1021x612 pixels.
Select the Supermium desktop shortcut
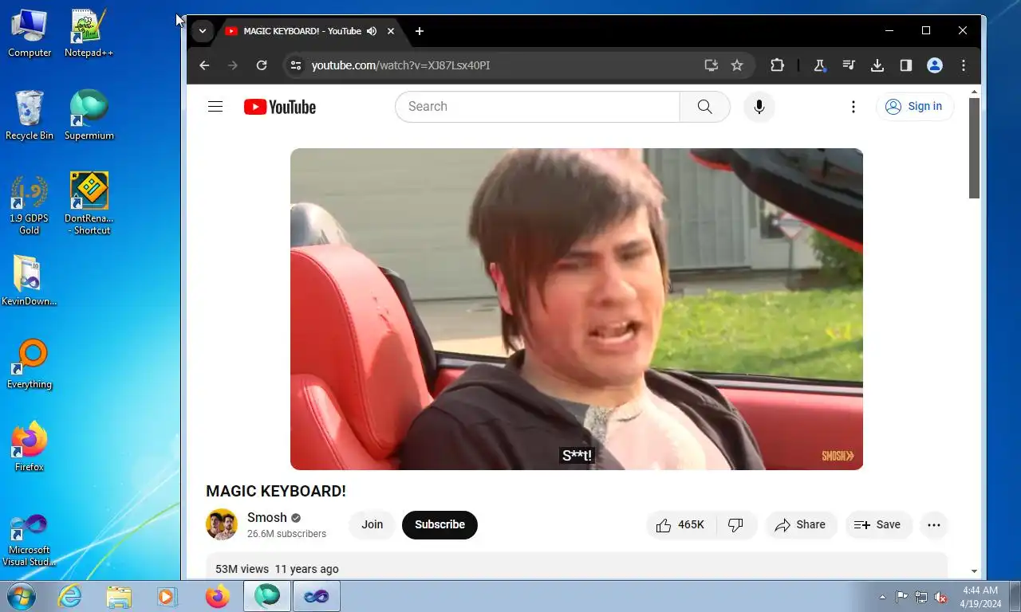[x=89, y=116]
